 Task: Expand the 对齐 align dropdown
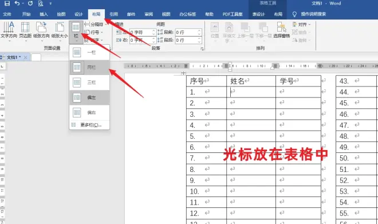click(x=301, y=25)
